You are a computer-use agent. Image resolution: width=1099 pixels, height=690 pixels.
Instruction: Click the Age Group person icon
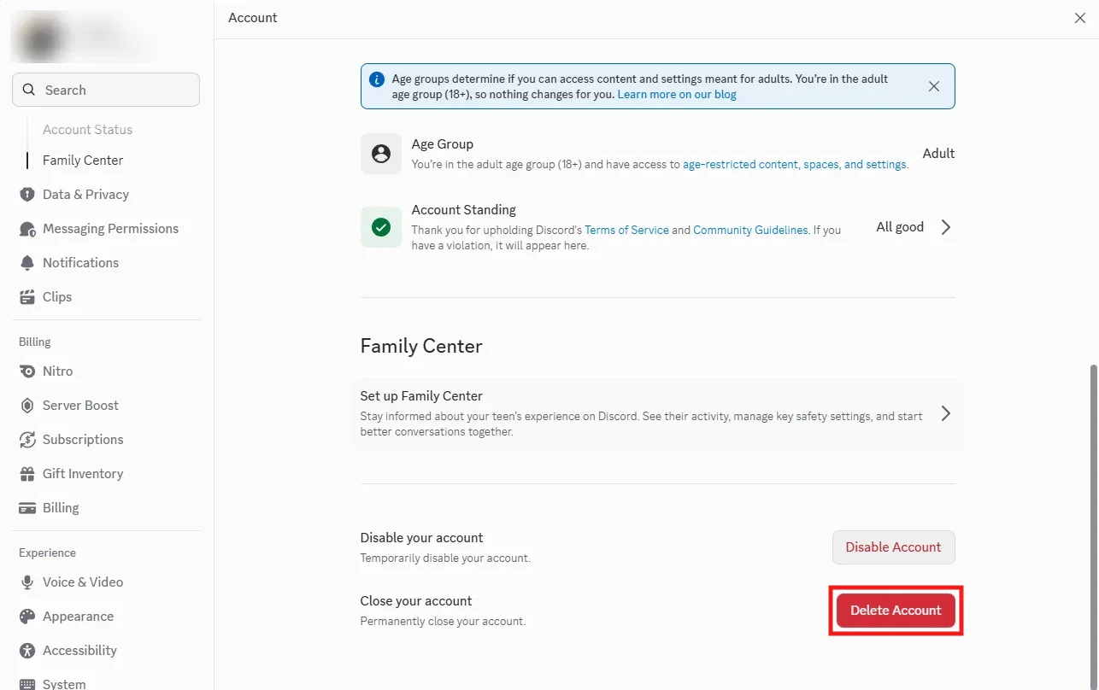381,154
